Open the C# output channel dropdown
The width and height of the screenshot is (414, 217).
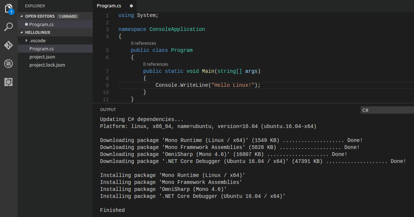[387, 110]
